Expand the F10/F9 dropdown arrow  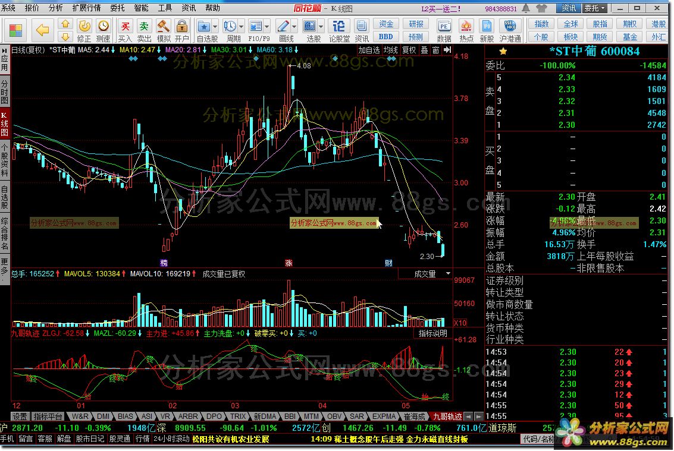point(267,27)
